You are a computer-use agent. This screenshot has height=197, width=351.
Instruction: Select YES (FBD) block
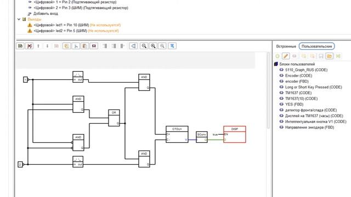click(294, 105)
